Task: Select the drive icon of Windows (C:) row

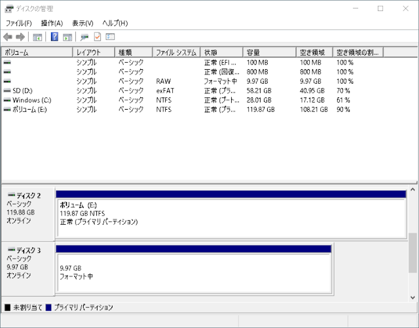Action: (x=7, y=100)
